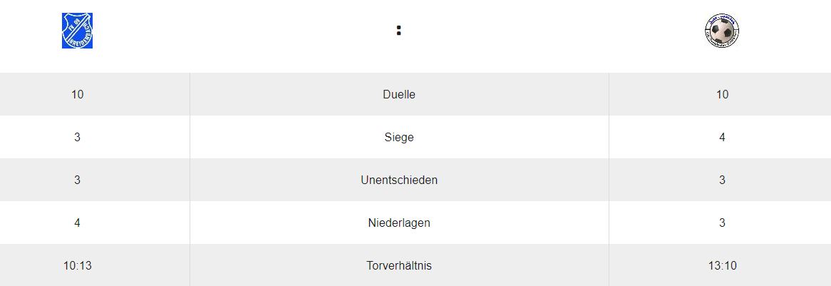Select the Siege row label
Image resolution: width=831 pixels, height=286 pixels.
(x=399, y=137)
